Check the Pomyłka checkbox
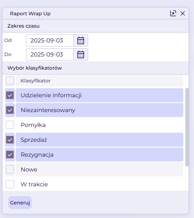This screenshot has width=194, height=218. (10, 125)
